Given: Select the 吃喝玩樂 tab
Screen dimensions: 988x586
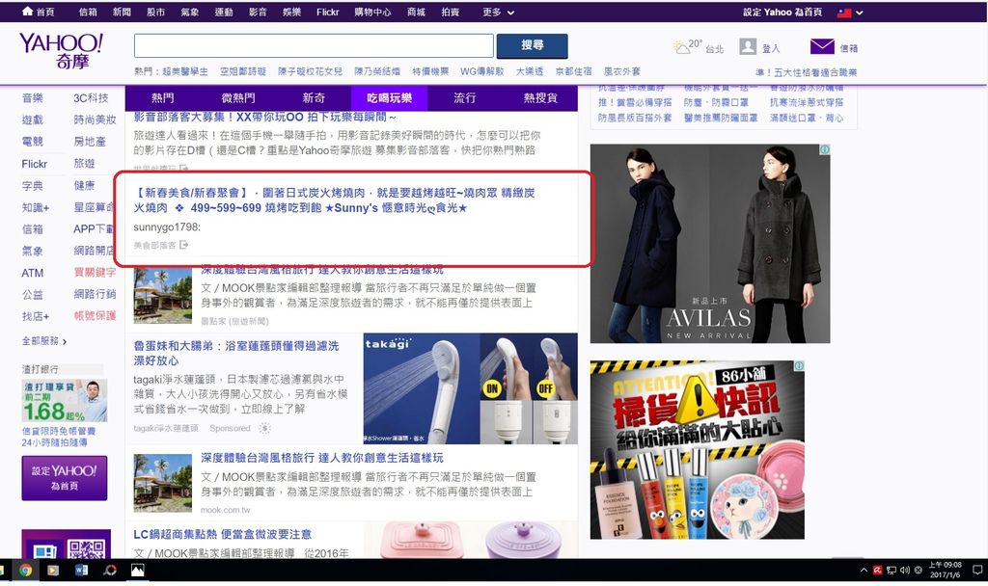Looking at the screenshot, I should point(390,98).
